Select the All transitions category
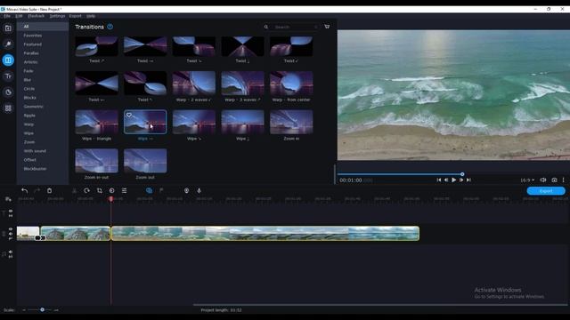 click(x=43, y=27)
